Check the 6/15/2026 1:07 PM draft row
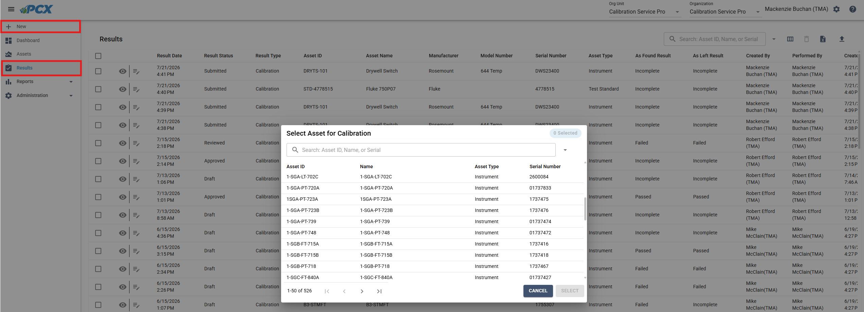 (x=98, y=305)
